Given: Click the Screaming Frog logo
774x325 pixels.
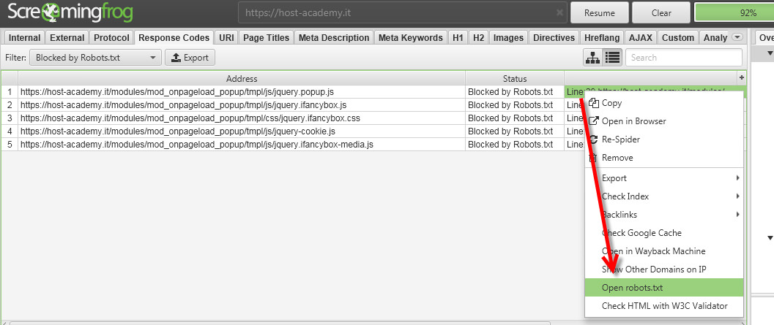Looking at the screenshot, I should coord(70,13).
